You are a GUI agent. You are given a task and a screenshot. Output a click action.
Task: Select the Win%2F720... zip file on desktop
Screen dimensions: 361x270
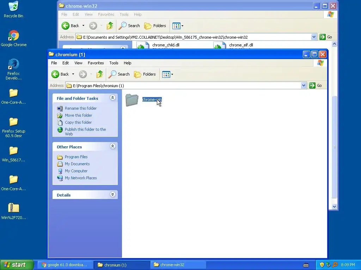point(13,211)
